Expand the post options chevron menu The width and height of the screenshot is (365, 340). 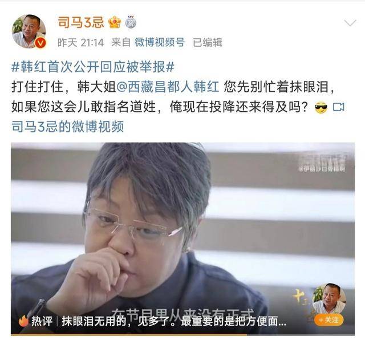tap(350, 23)
